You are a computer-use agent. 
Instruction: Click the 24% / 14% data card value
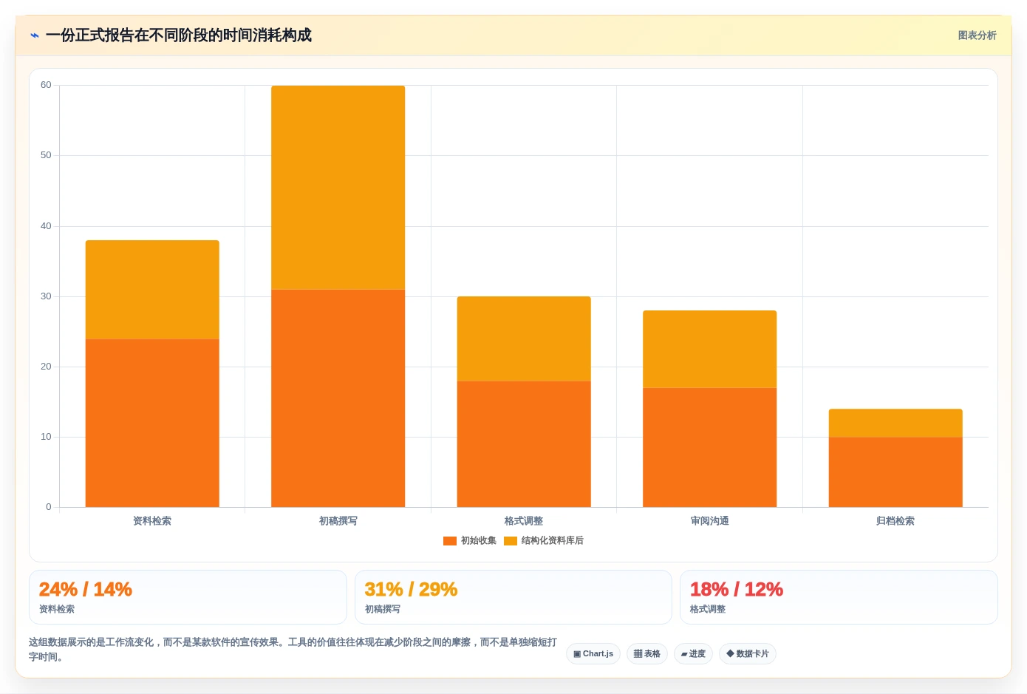click(x=86, y=590)
